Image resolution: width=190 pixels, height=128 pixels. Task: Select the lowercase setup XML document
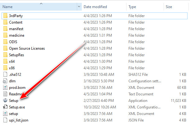coord(13,113)
